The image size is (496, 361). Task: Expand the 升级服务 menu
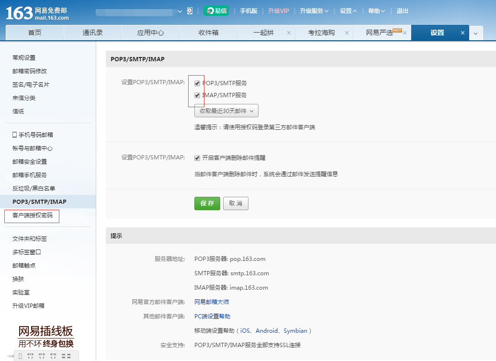(x=314, y=11)
